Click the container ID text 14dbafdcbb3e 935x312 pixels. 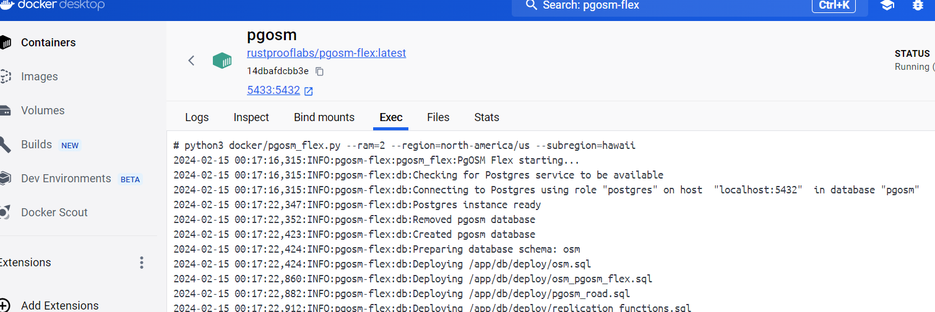(278, 71)
